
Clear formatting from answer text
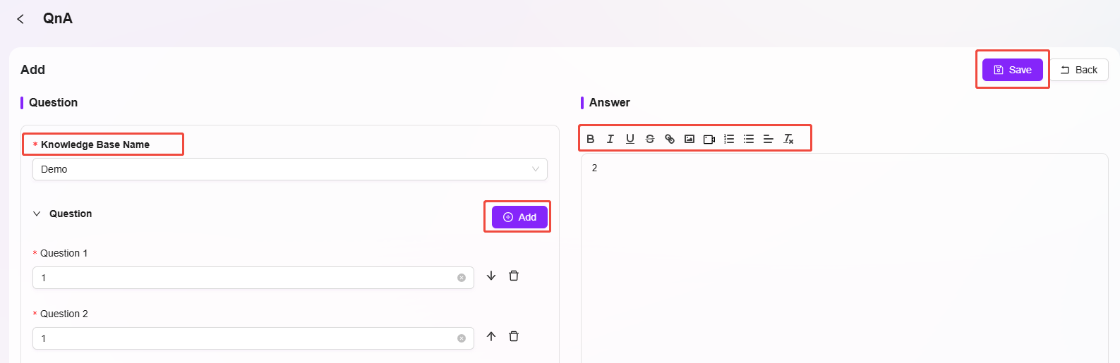tap(788, 139)
